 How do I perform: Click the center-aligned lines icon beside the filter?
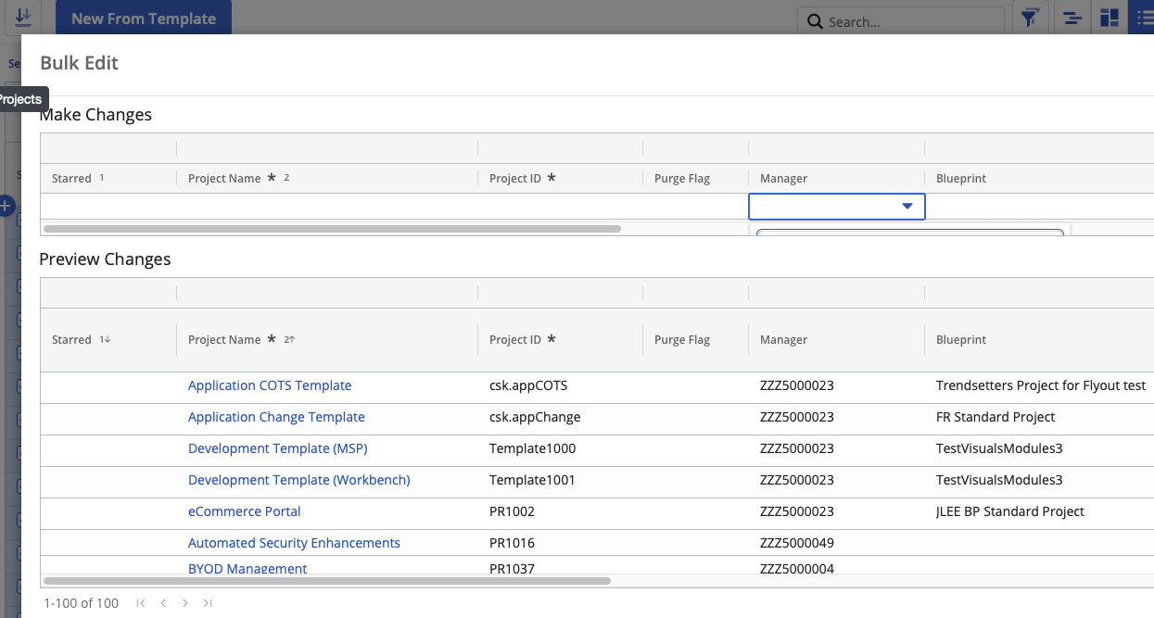pos(1072,19)
